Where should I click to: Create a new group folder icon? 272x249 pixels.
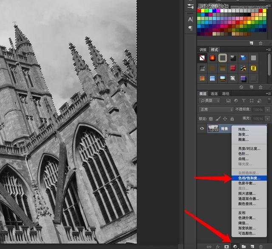[244, 246]
